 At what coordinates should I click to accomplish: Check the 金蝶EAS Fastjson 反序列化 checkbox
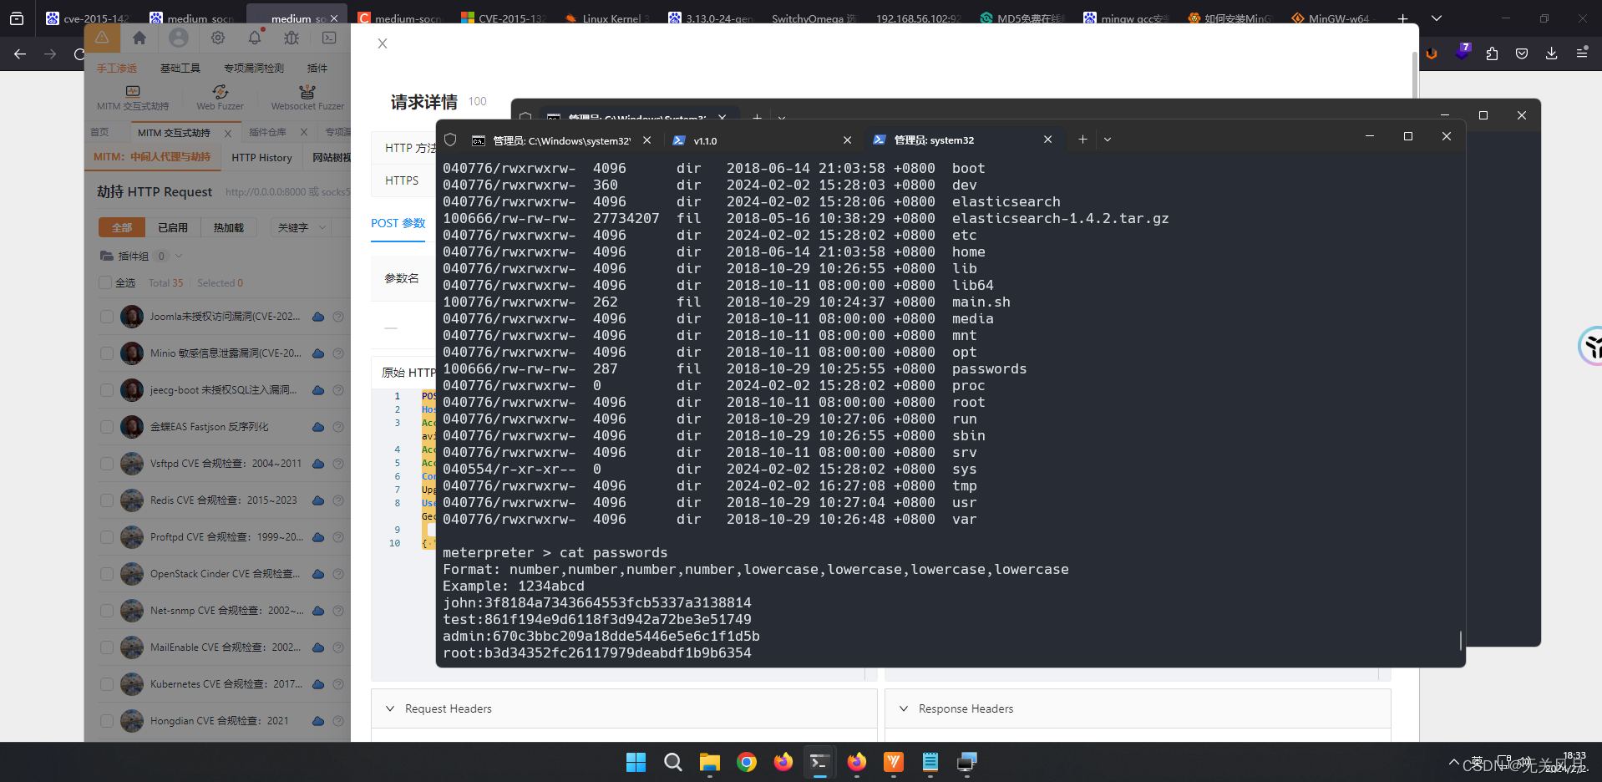coord(106,427)
